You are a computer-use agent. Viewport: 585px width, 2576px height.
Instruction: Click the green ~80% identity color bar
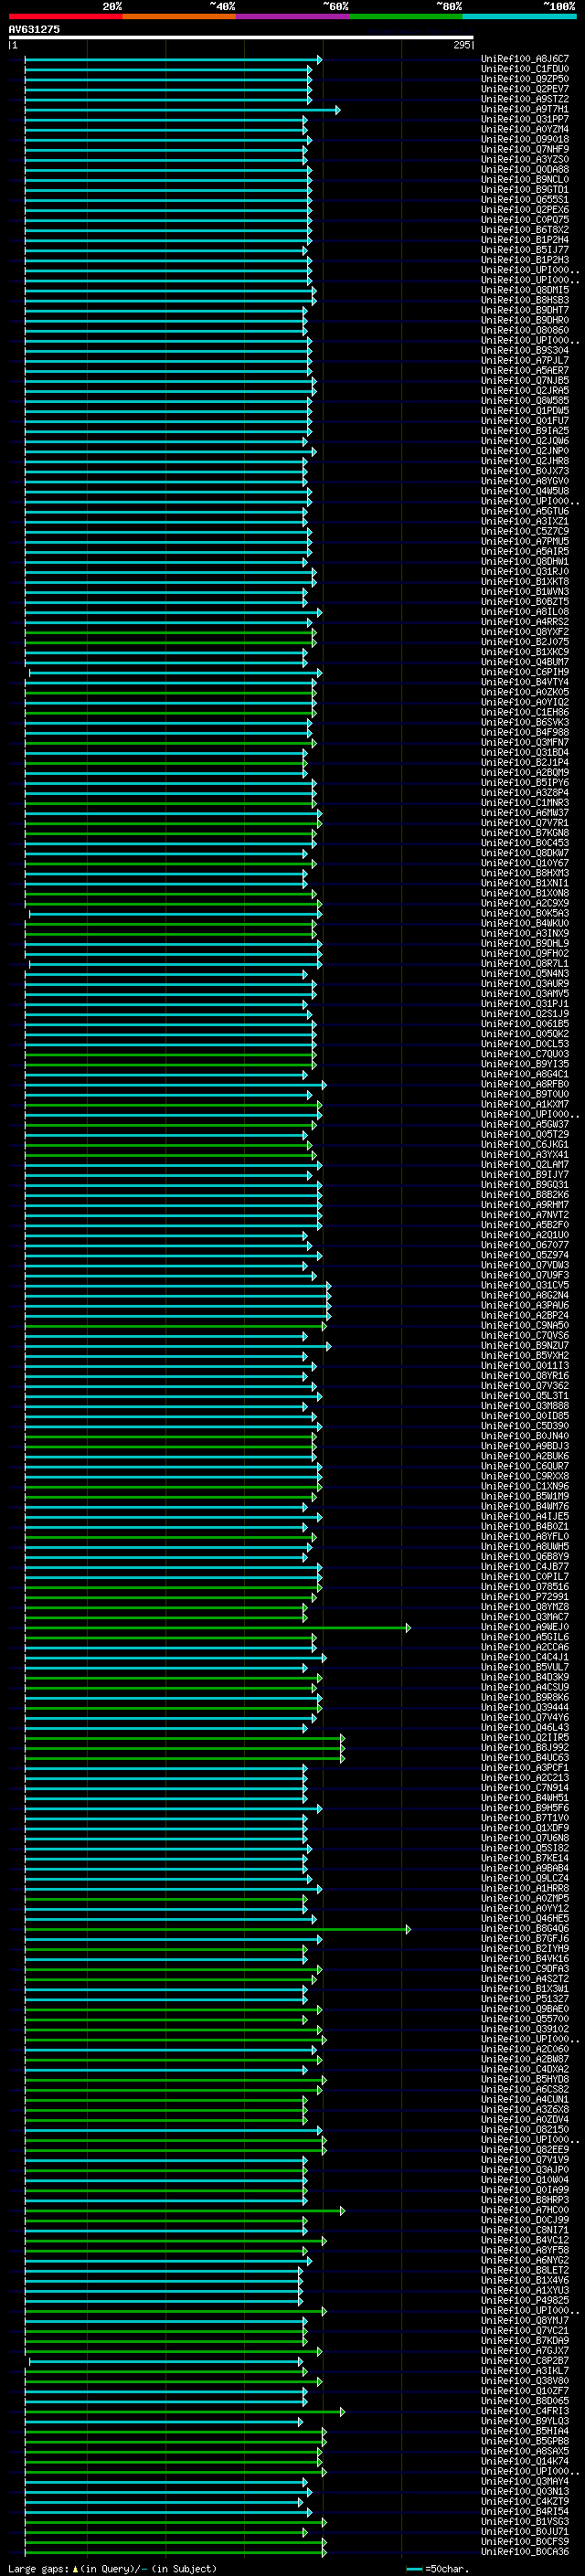(406, 16)
